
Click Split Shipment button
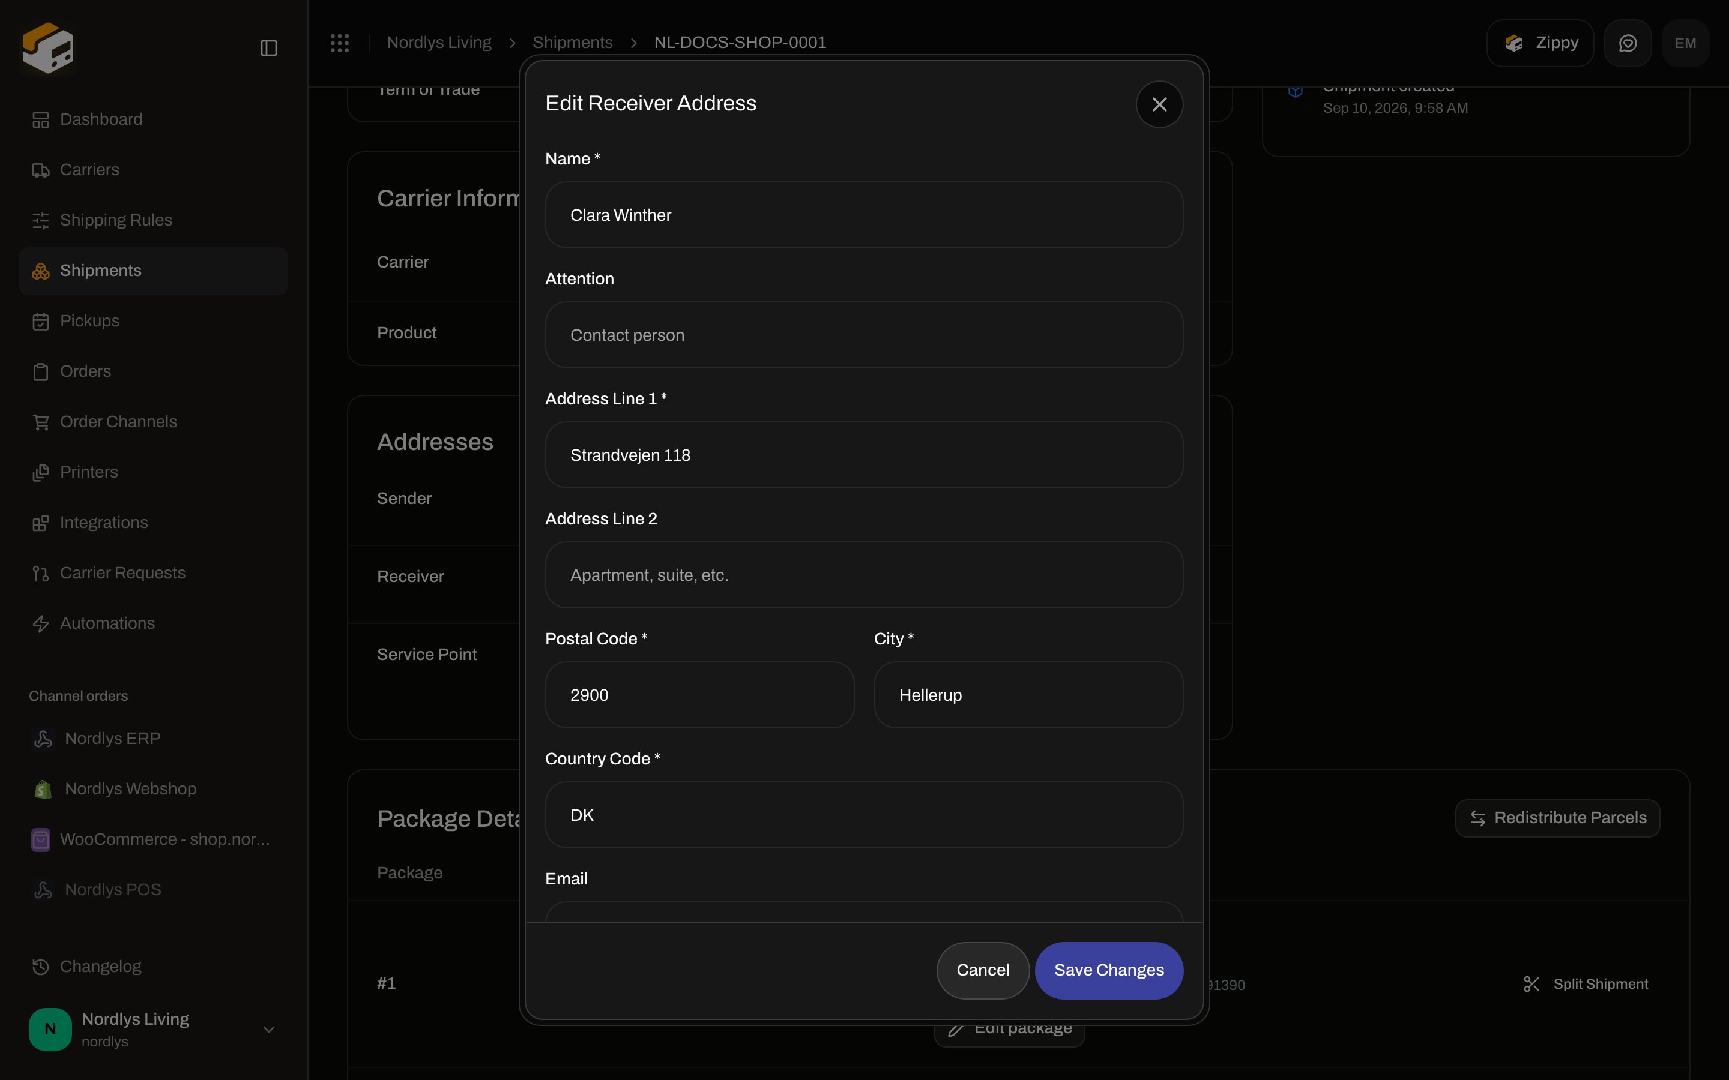(x=1586, y=984)
